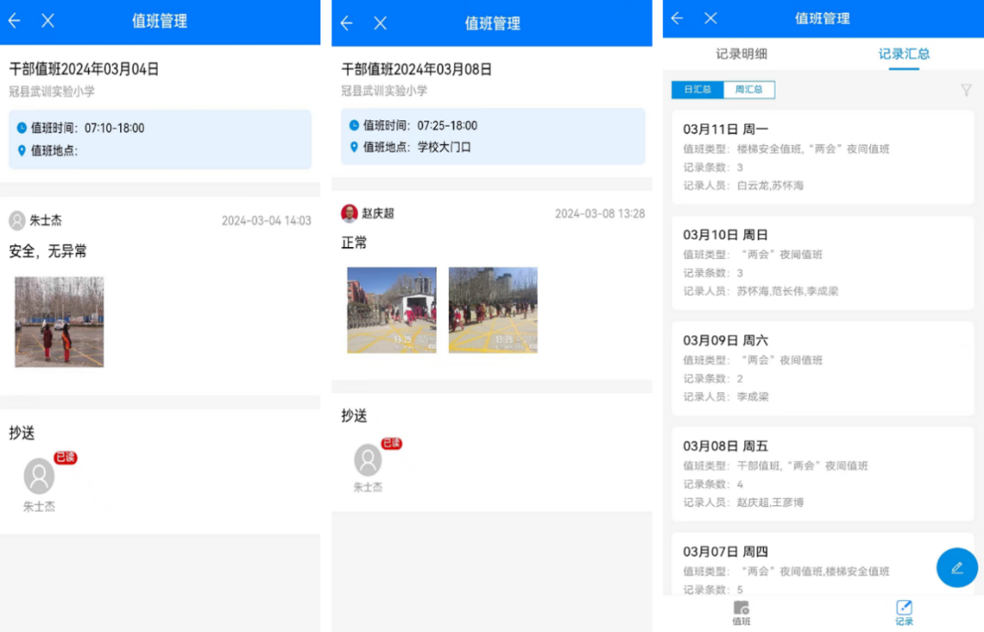The image size is (984, 632).
Task: Switch to 记录汇总 tab
Action: [x=904, y=54]
